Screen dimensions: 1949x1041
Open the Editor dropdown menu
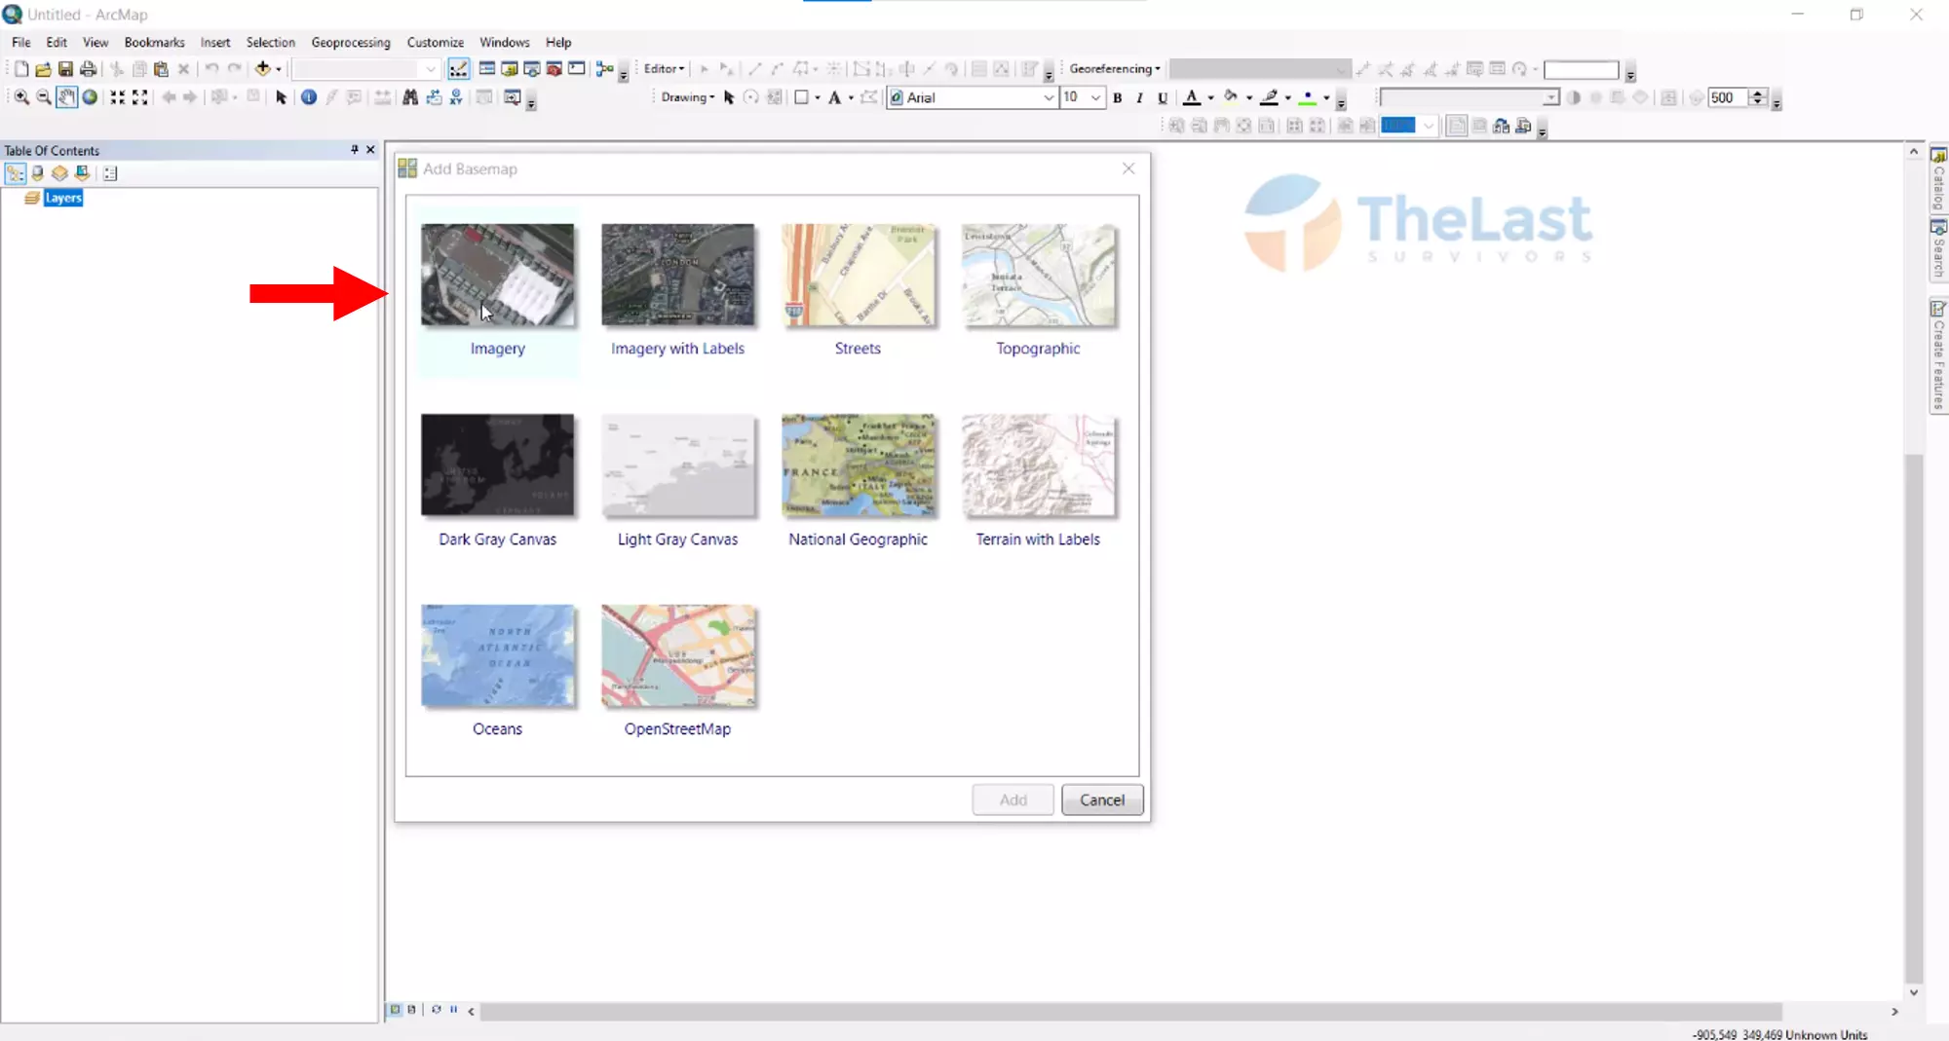[x=664, y=69]
